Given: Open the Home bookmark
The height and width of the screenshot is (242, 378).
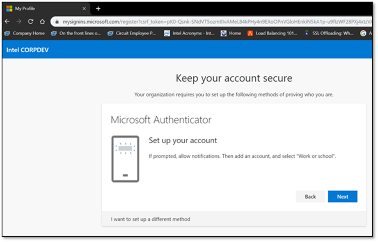Looking at the screenshot, I should pyautogui.click(x=231, y=33).
